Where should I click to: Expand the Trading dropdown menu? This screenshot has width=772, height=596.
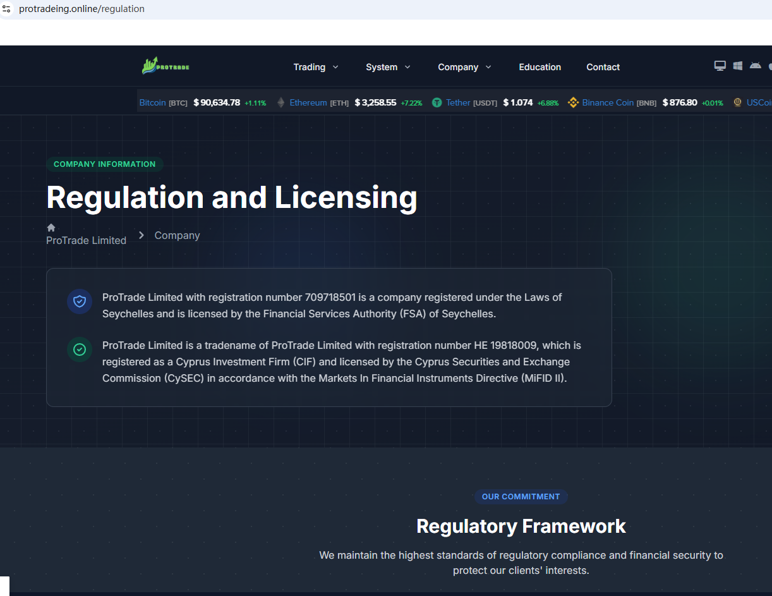316,67
